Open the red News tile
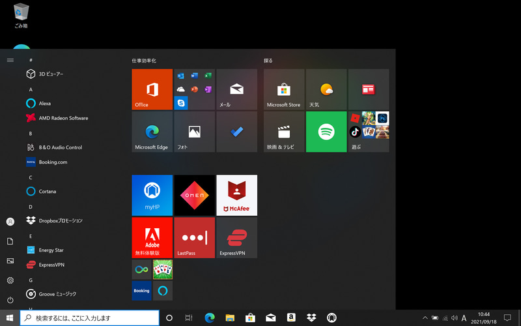Viewport: 521px width, 326px height. [x=369, y=89]
